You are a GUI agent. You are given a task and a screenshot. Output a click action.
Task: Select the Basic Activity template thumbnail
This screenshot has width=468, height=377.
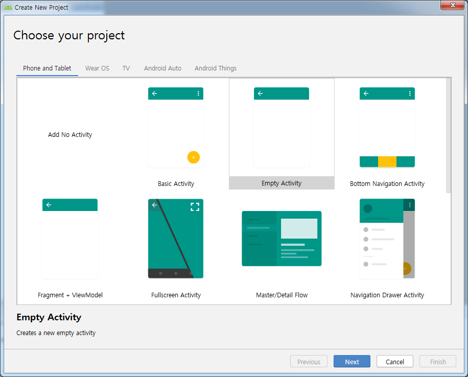coord(176,128)
